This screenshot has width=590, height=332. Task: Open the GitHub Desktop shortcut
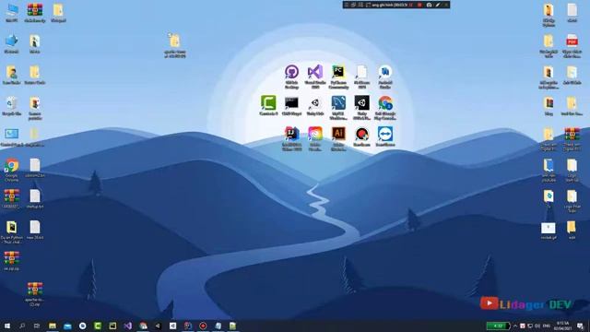(x=291, y=77)
